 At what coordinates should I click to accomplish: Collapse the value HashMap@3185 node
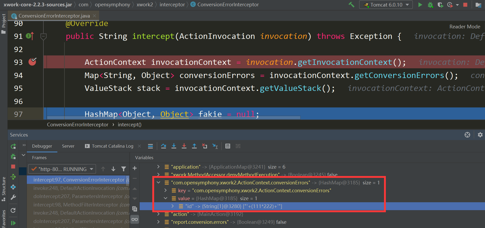[x=165, y=198]
